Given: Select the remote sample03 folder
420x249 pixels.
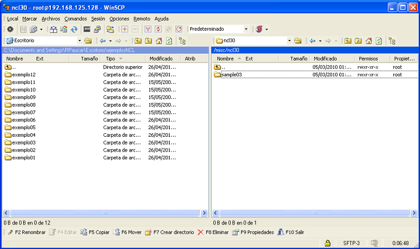Looking at the screenshot, I should pyautogui.click(x=228, y=75).
